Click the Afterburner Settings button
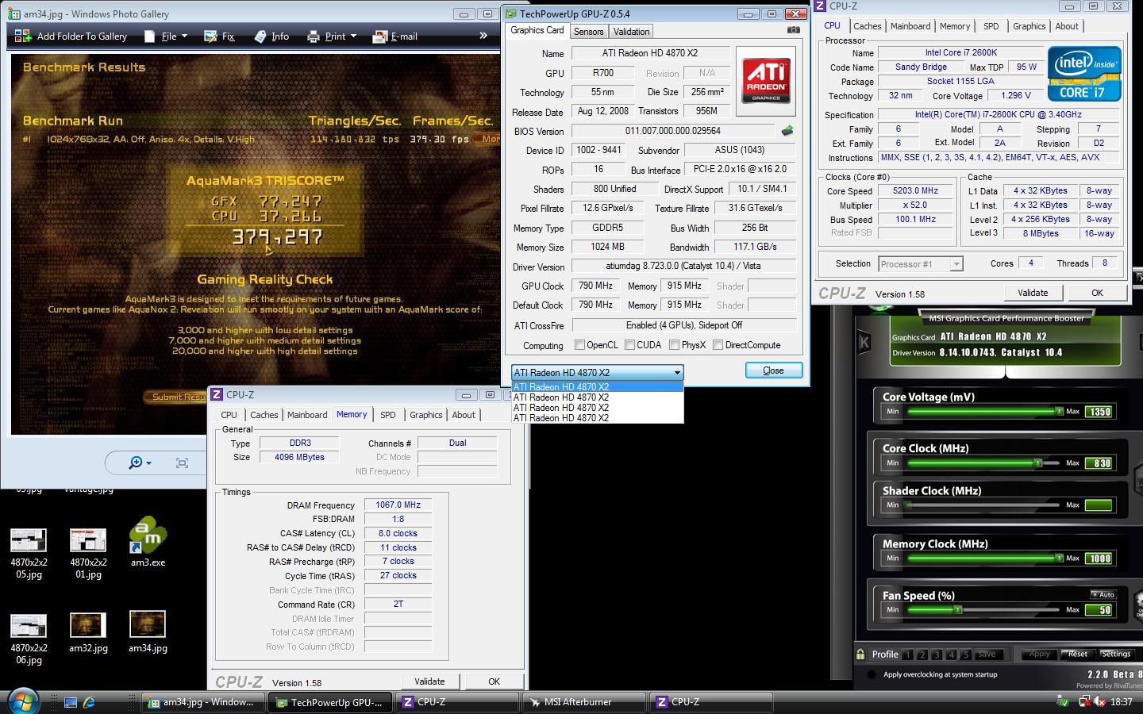The width and height of the screenshot is (1143, 714). coord(1115,654)
